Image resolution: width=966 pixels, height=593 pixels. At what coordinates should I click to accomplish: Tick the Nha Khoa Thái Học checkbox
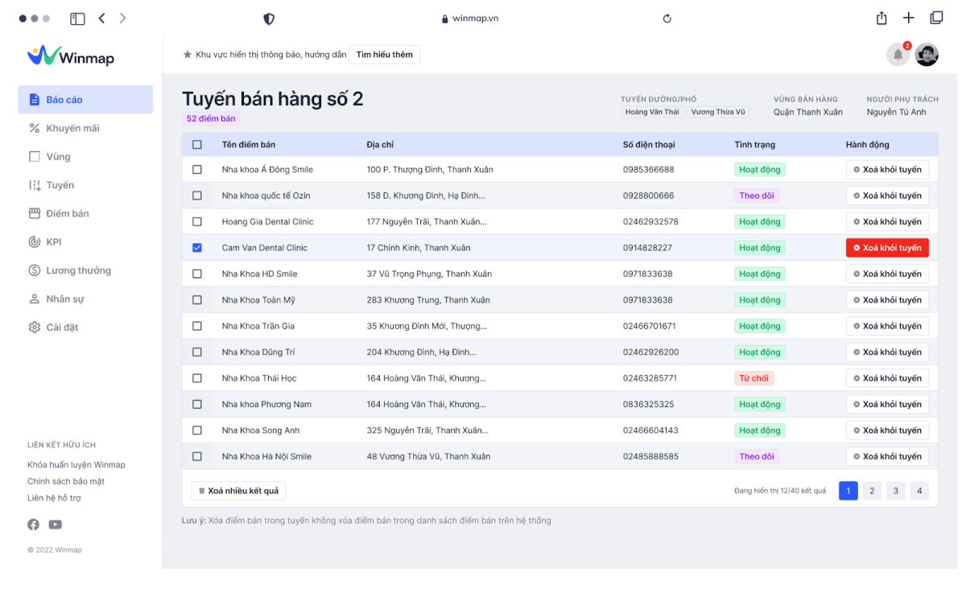[x=197, y=378]
